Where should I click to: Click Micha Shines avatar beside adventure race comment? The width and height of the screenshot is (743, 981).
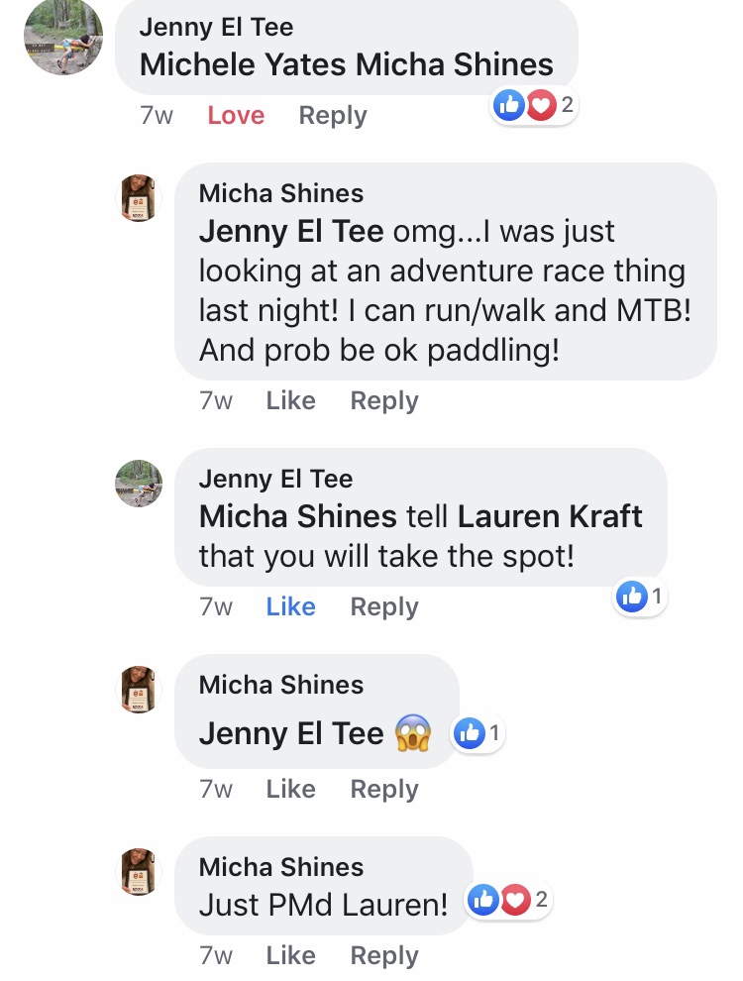click(138, 198)
